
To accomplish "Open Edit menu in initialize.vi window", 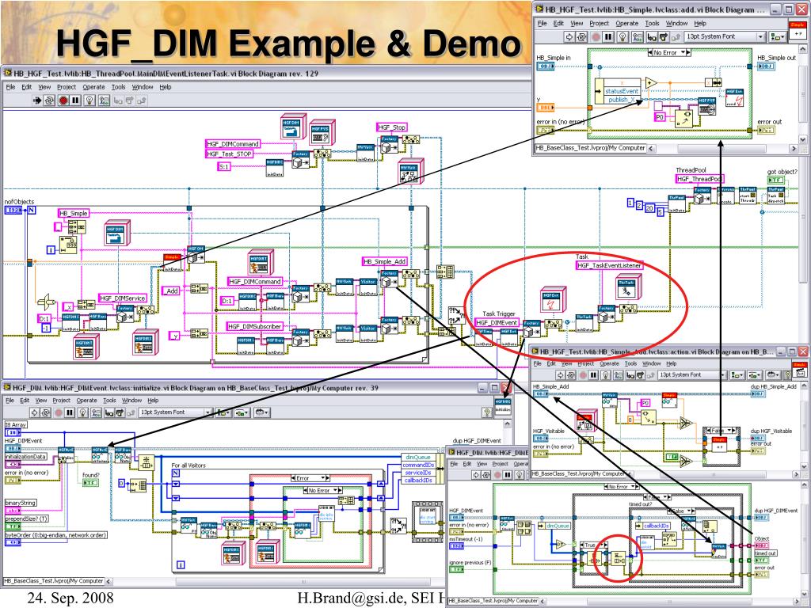I will click(x=25, y=400).
